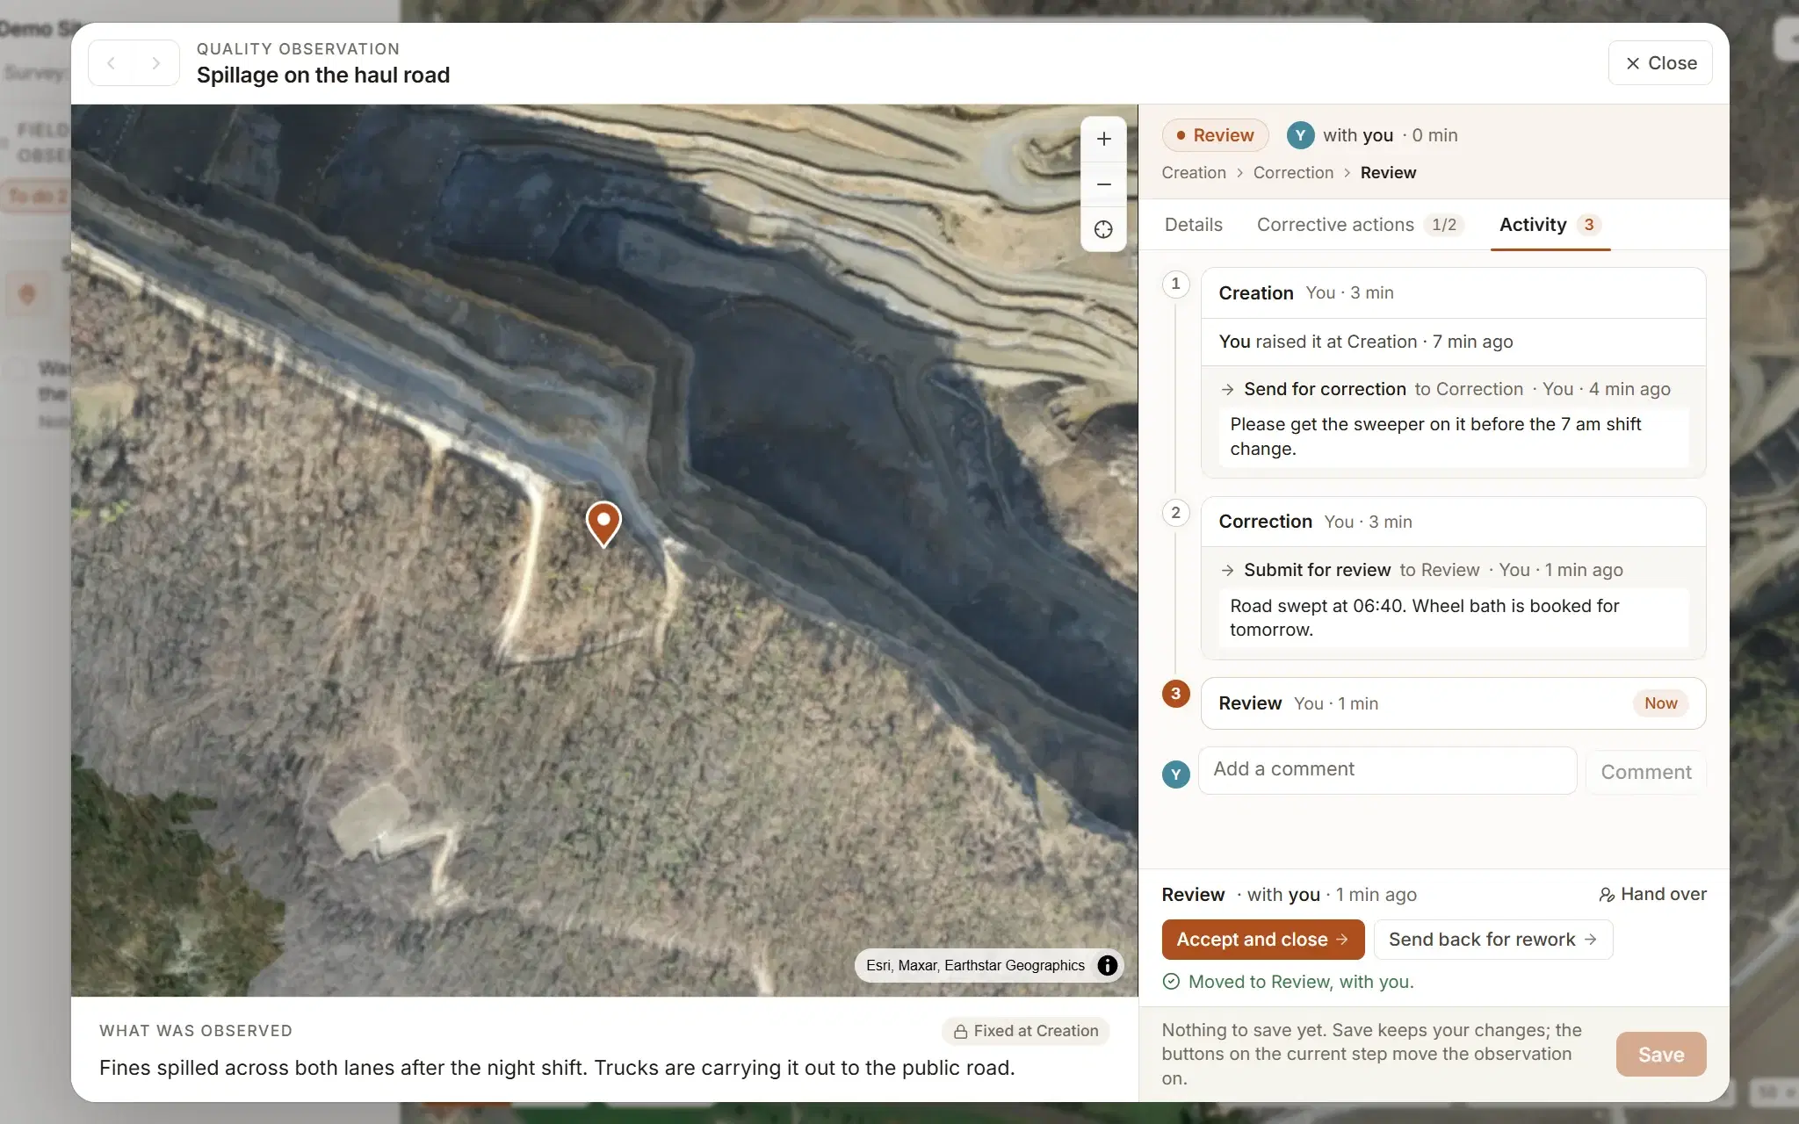1799x1124 pixels.
Task: Click the Comment button
Action: click(x=1645, y=772)
